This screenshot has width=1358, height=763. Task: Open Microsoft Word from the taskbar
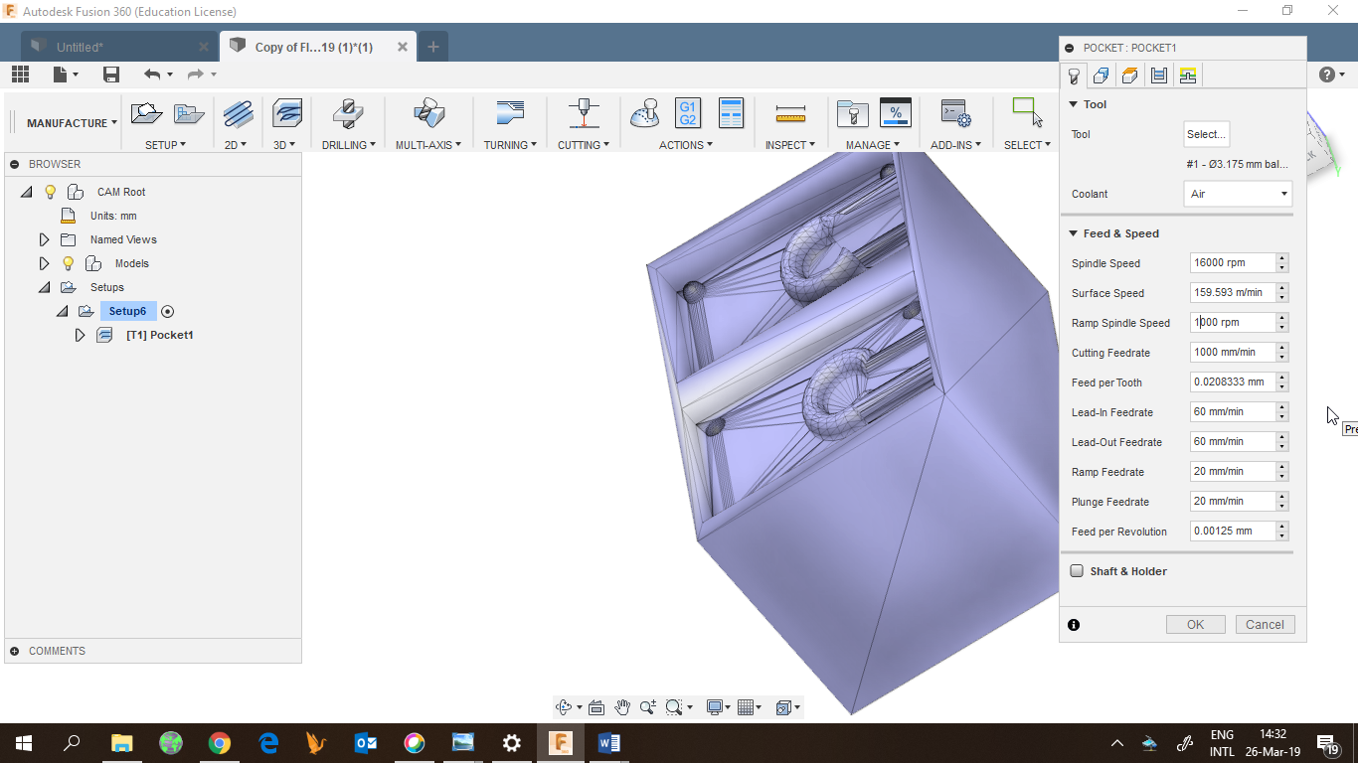click(x=609, y=743)
